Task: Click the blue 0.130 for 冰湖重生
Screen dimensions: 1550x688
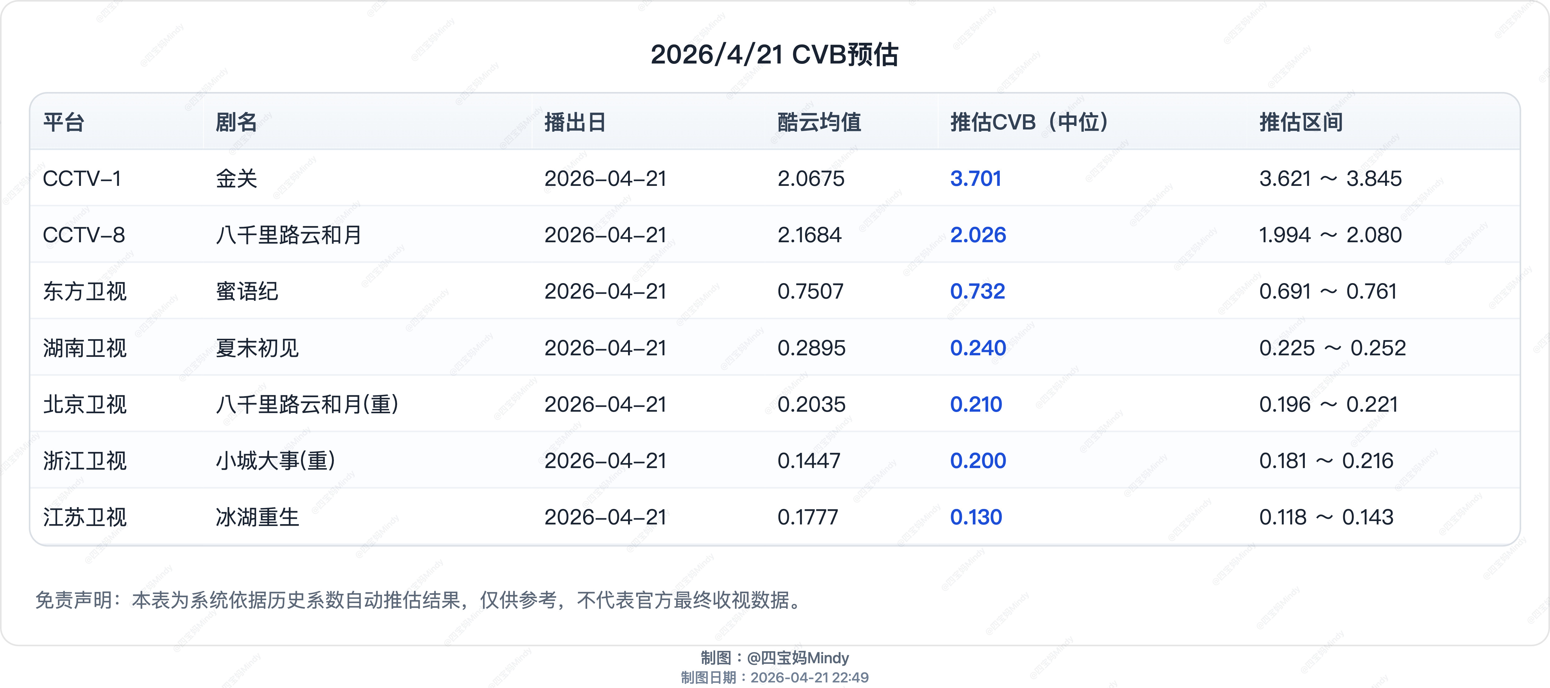Action: tap(976, 517)
